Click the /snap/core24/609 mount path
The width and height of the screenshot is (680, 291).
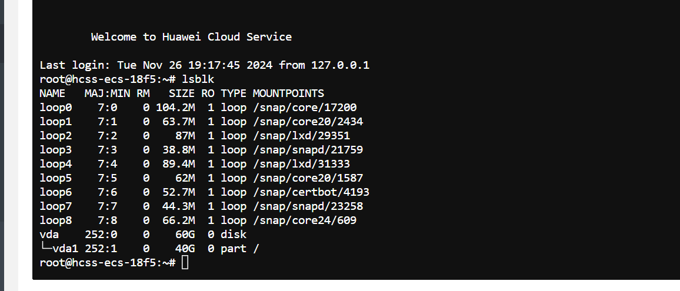coord(305,220)
